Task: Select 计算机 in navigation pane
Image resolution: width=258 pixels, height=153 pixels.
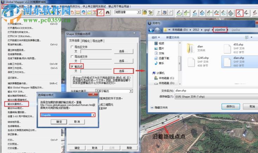Action: pos(158,73)
